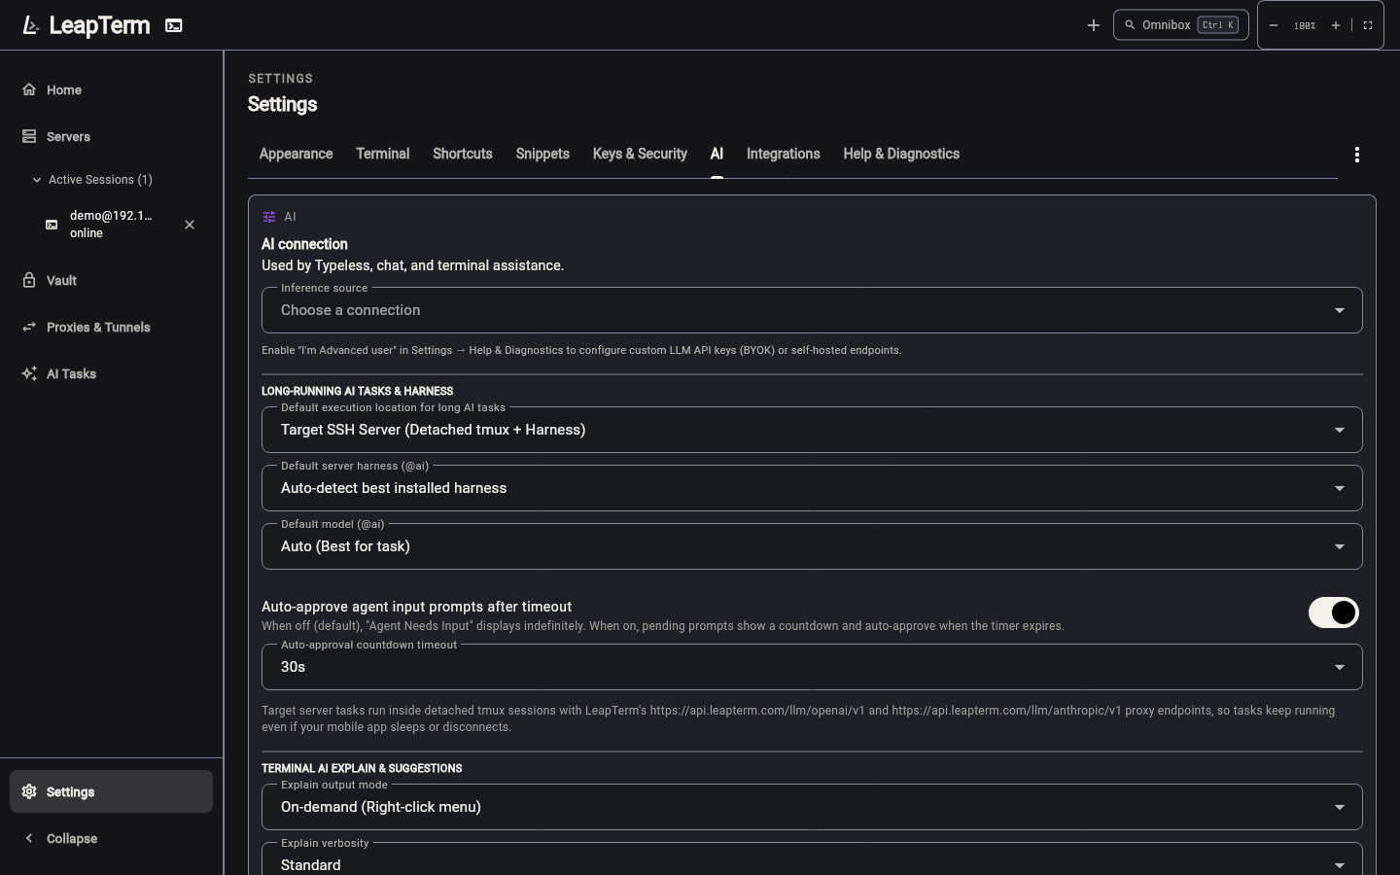Open the Omnibox search field
This screenshot has width=1400, height=875.
pos(1181,25)
